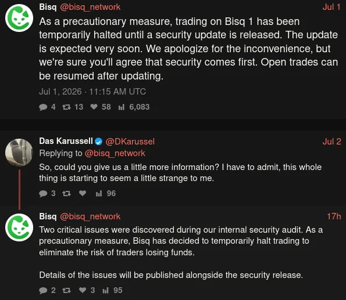346x300 pixels.
Task: Retweet Bisq's security audit explanation
Action: [x=66, y=291]
